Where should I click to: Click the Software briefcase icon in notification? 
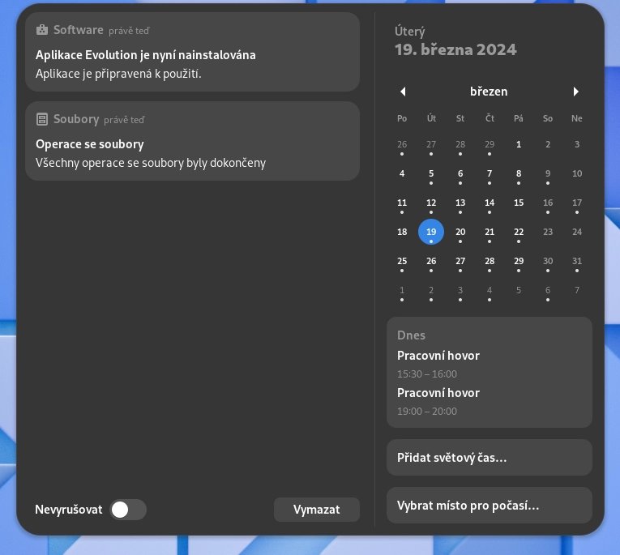click(x=42, y=30)
